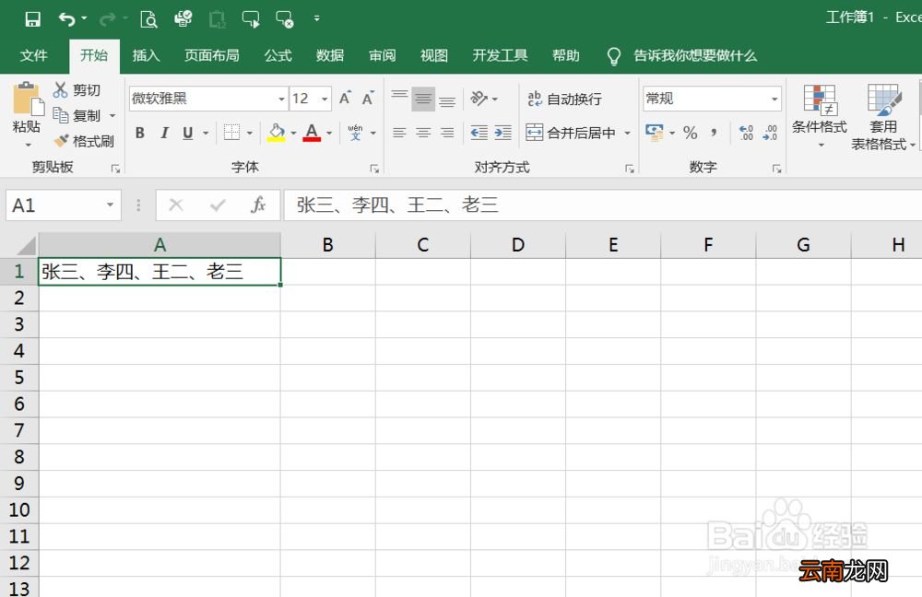Toggle center horizontal alignment
The height and width of the screenshot is (597, 922).
tap(423, 133)
